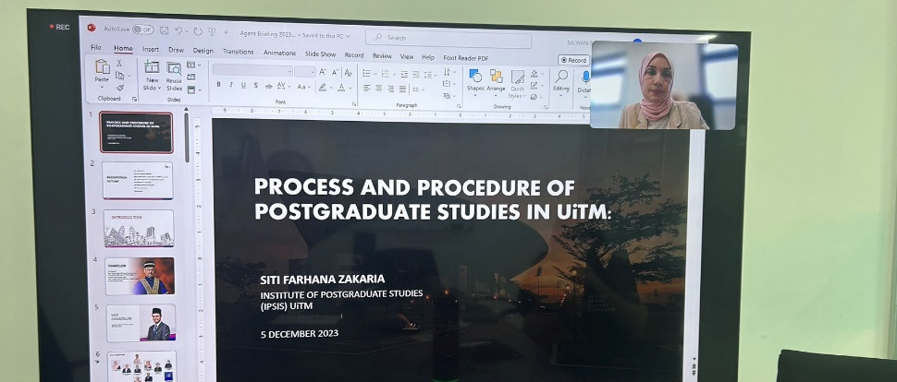Image resolution: width=897 pixels, height=382 pixels.
Task: Open the File menu
Action: (x=96, y=47)
